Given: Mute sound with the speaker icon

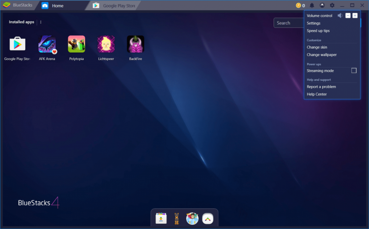Looking at the screenshot, I should [x=340, y=15].
